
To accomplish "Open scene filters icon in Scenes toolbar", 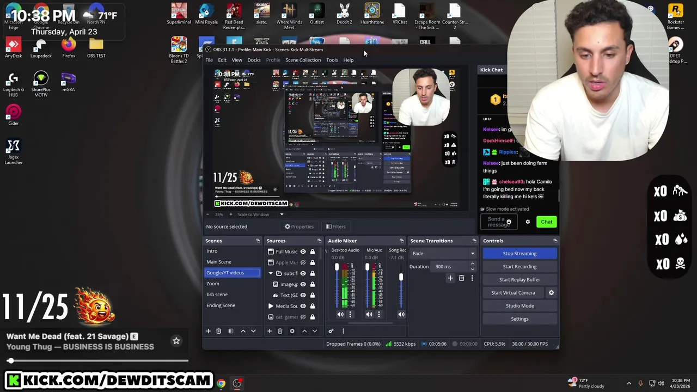I will point(230,331).
